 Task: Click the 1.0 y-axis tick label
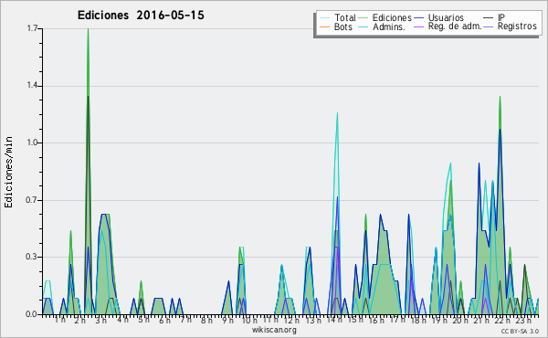point(32,143)
